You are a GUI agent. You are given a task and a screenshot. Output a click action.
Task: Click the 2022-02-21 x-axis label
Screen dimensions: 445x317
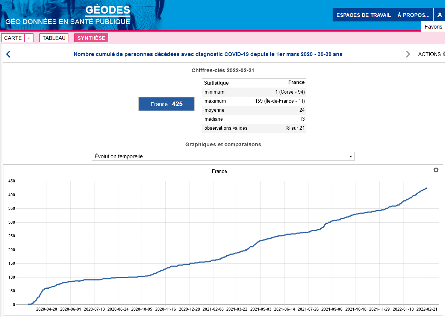427,309
